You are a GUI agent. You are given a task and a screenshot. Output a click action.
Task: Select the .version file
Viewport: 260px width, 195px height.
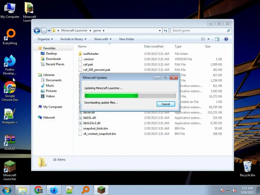(88, 59)
